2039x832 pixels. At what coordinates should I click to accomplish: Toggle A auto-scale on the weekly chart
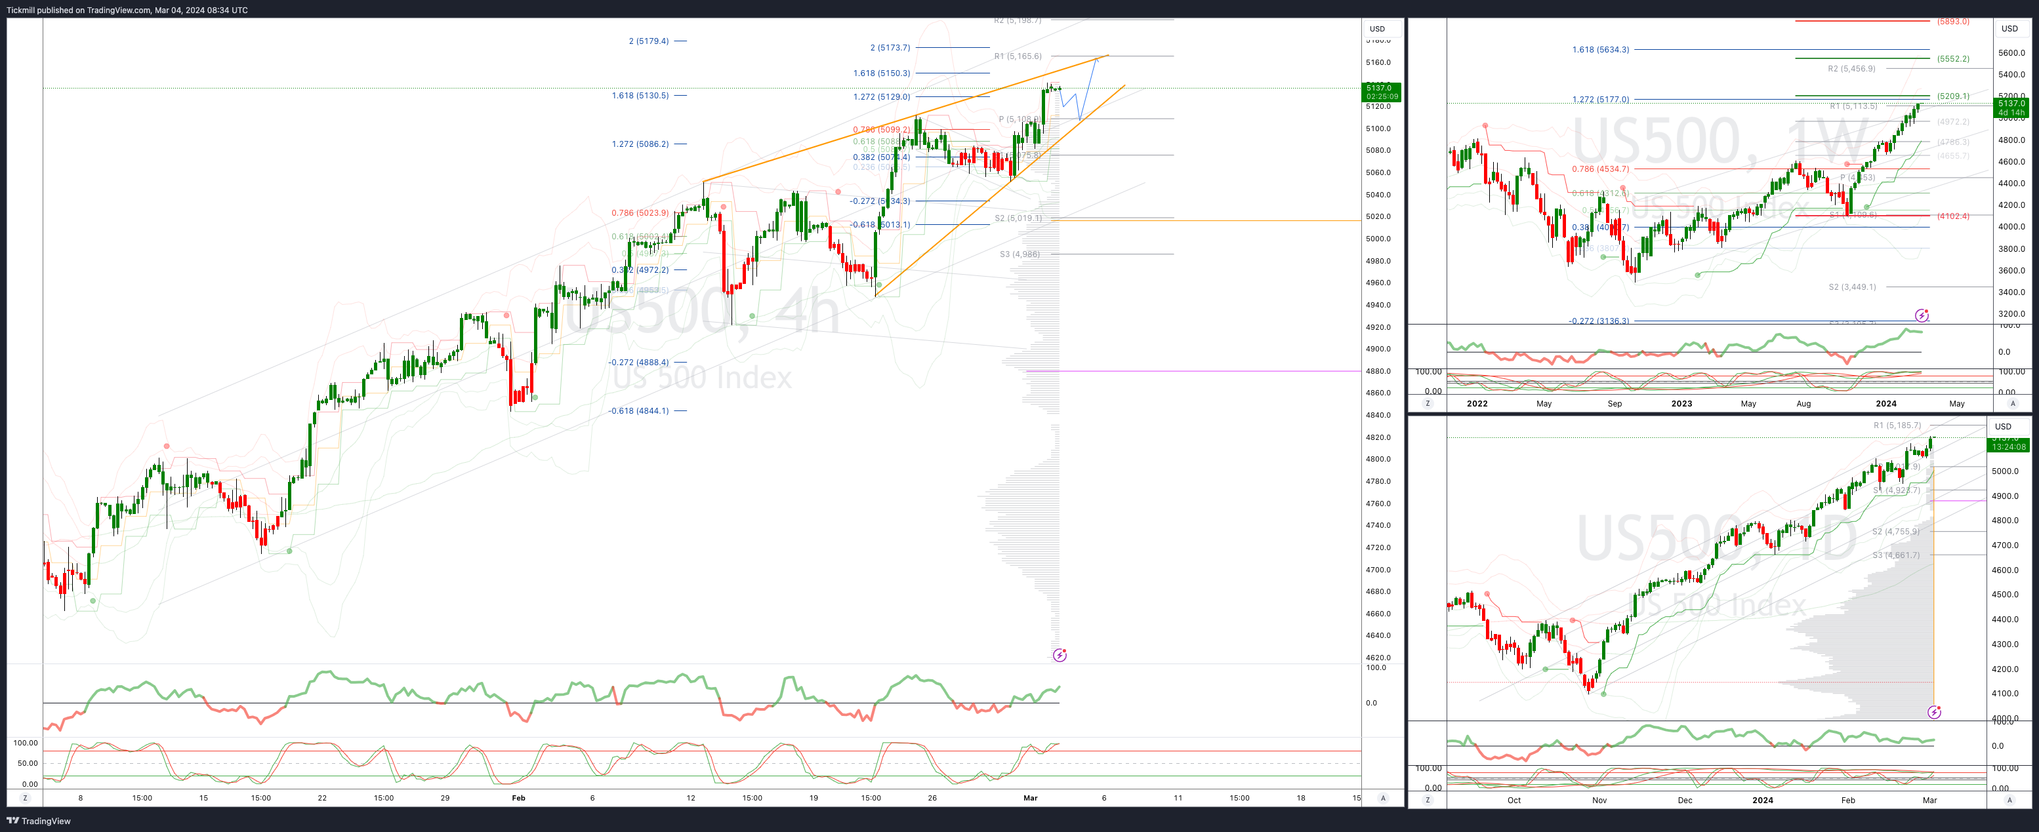(2013, 403)
